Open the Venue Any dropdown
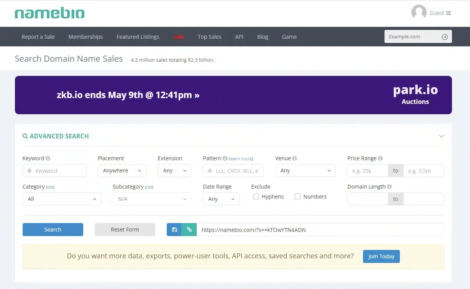This screenshot has width=470, height=289. 305,171
